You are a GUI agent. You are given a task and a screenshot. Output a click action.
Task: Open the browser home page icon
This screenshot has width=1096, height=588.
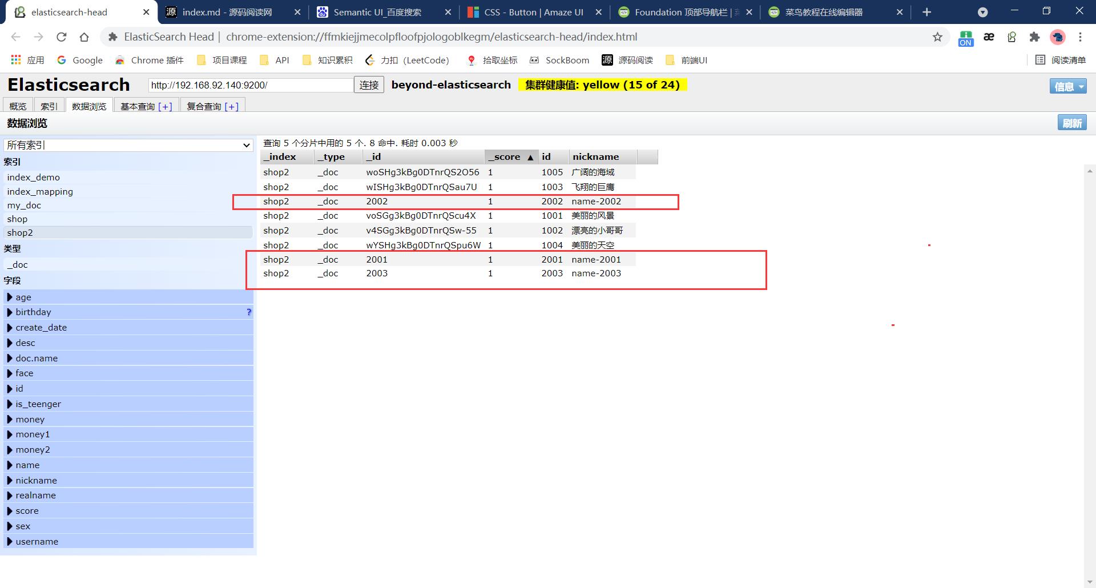84,37
